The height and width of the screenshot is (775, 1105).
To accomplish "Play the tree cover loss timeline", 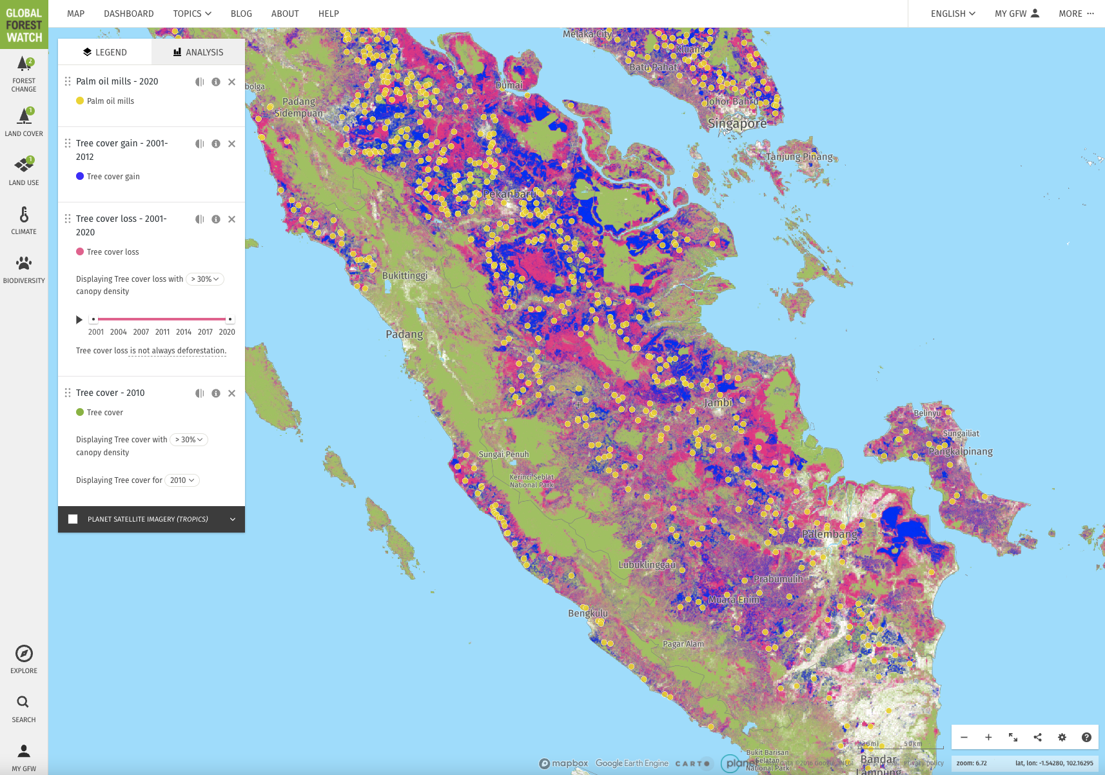I will click(x=79, y=319).
